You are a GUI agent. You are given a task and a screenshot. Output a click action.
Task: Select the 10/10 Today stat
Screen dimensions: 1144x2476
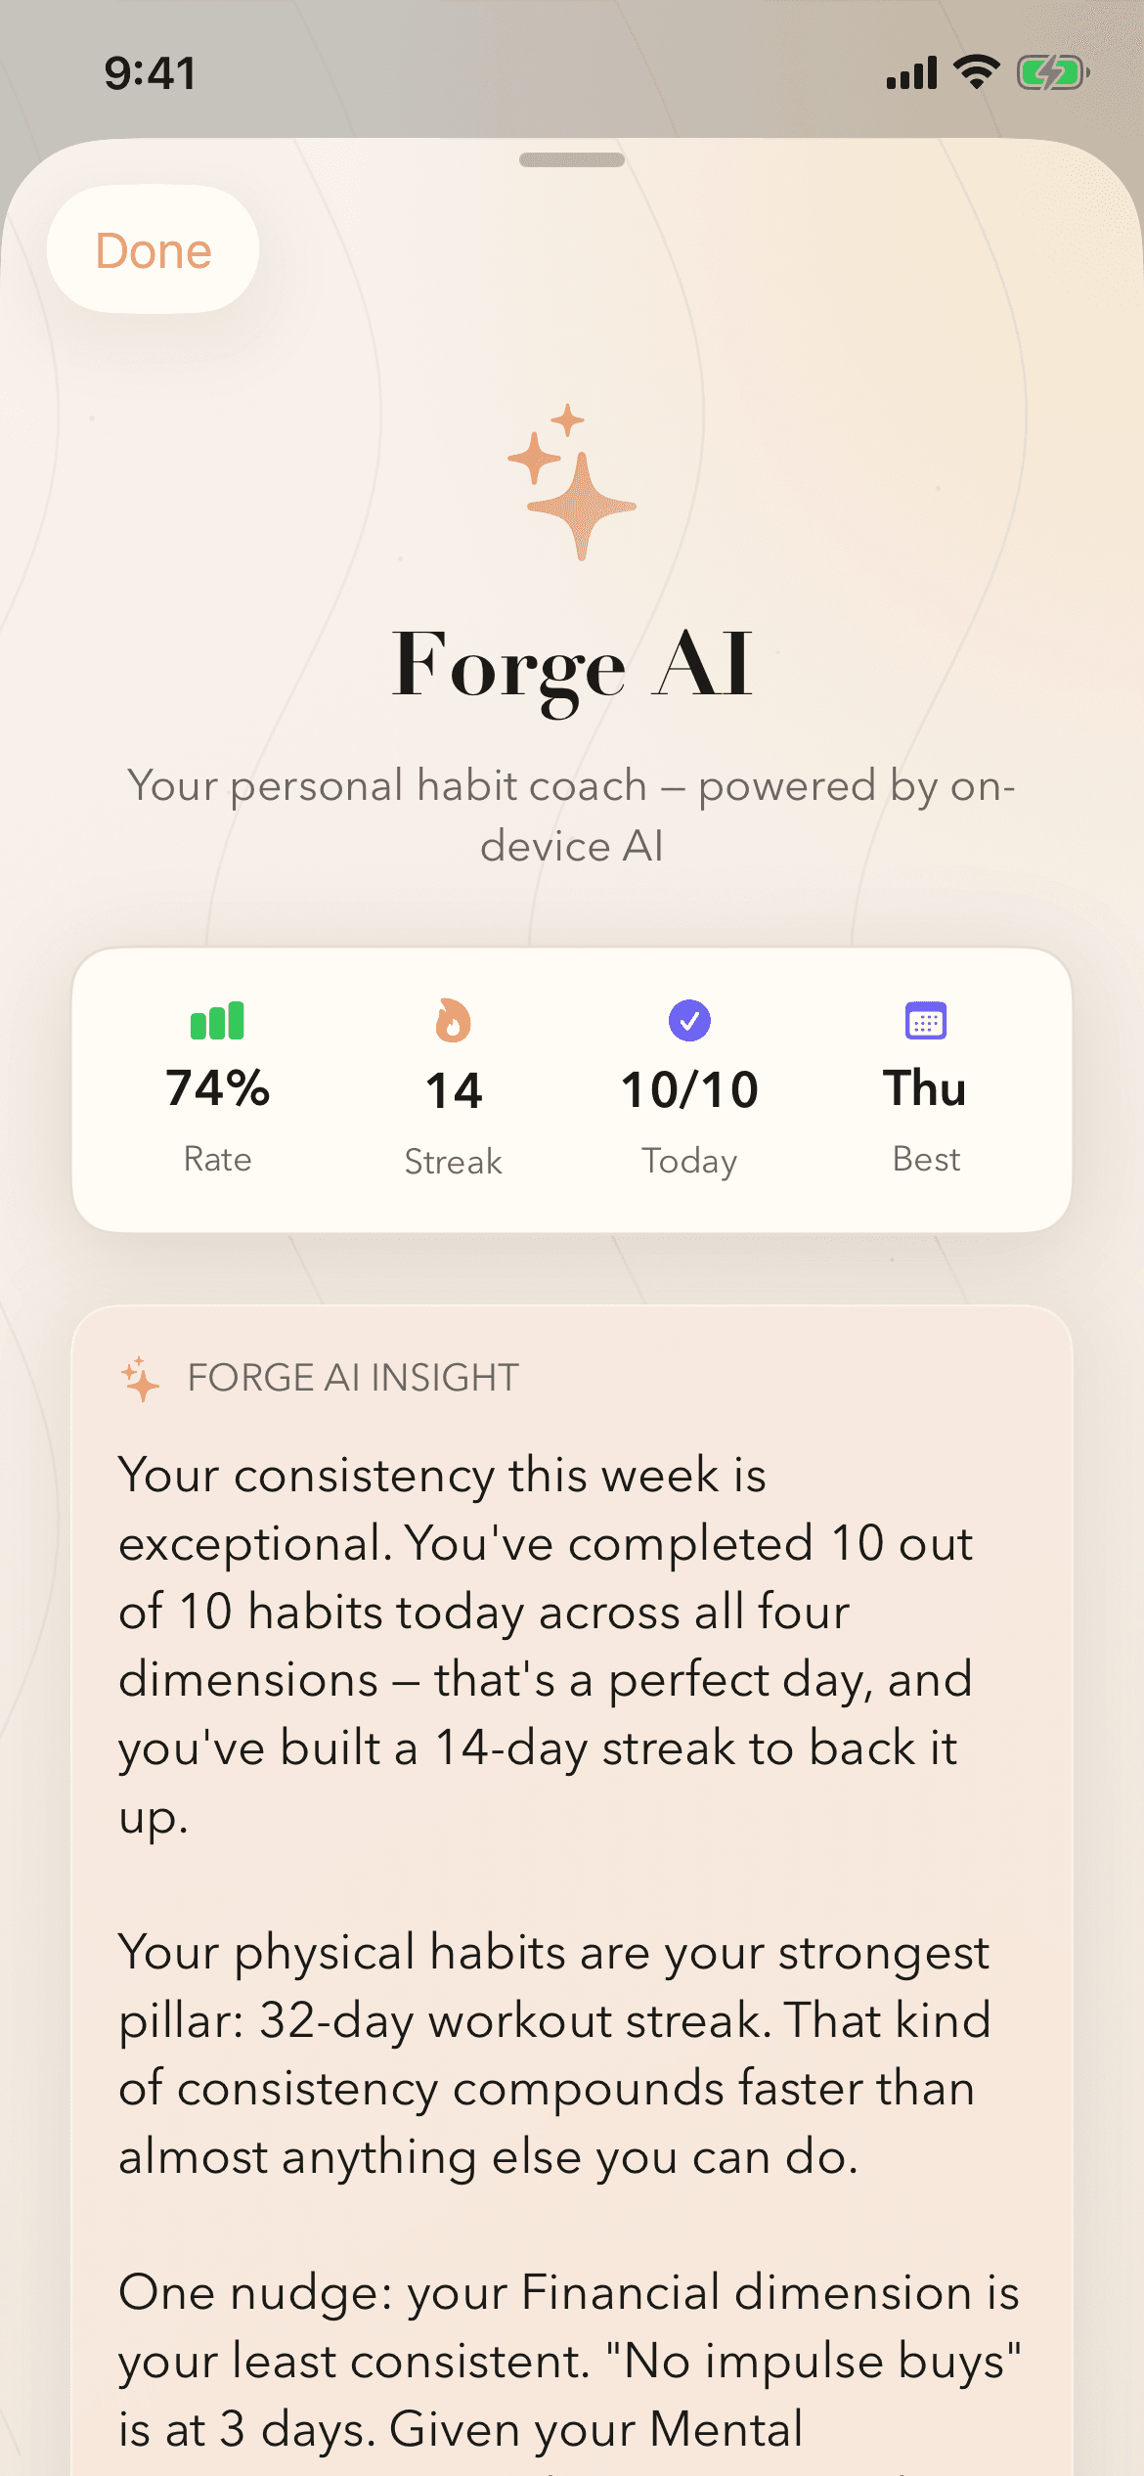(x=689, y=1090)
